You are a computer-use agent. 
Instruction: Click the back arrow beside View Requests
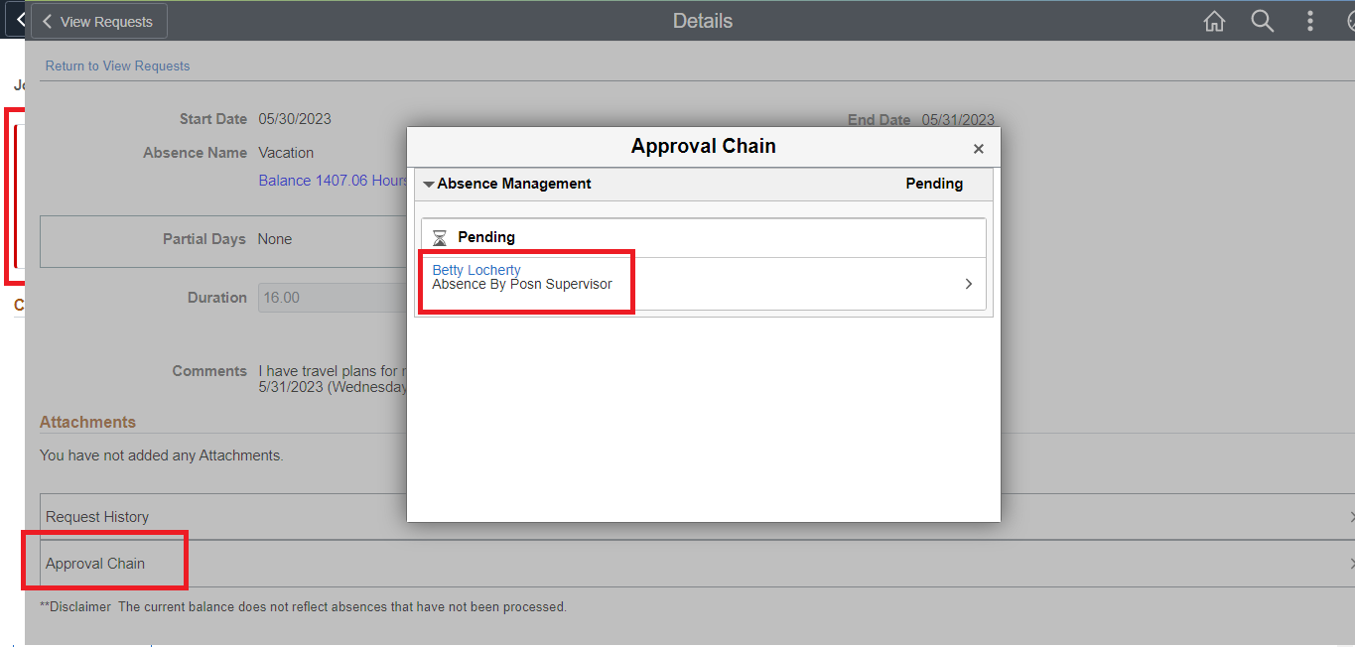[x=47, y=20]
